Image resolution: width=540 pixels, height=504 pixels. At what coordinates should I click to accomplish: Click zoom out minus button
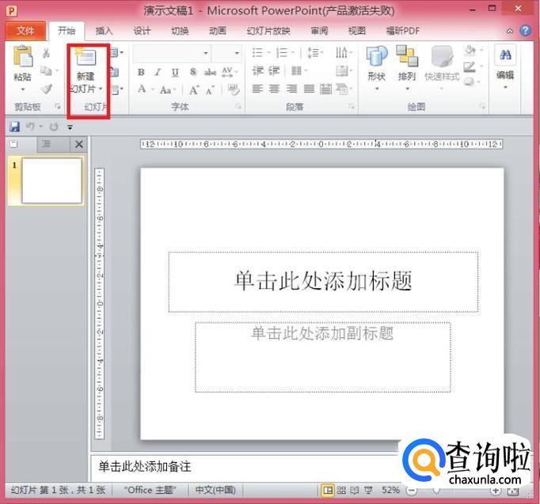(x=412, y=491)
